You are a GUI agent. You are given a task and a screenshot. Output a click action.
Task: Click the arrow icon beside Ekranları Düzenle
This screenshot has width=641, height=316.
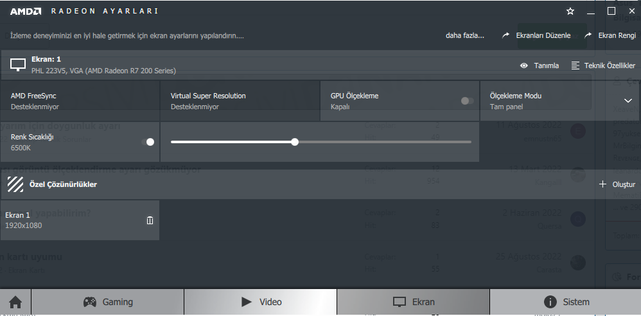505,35
